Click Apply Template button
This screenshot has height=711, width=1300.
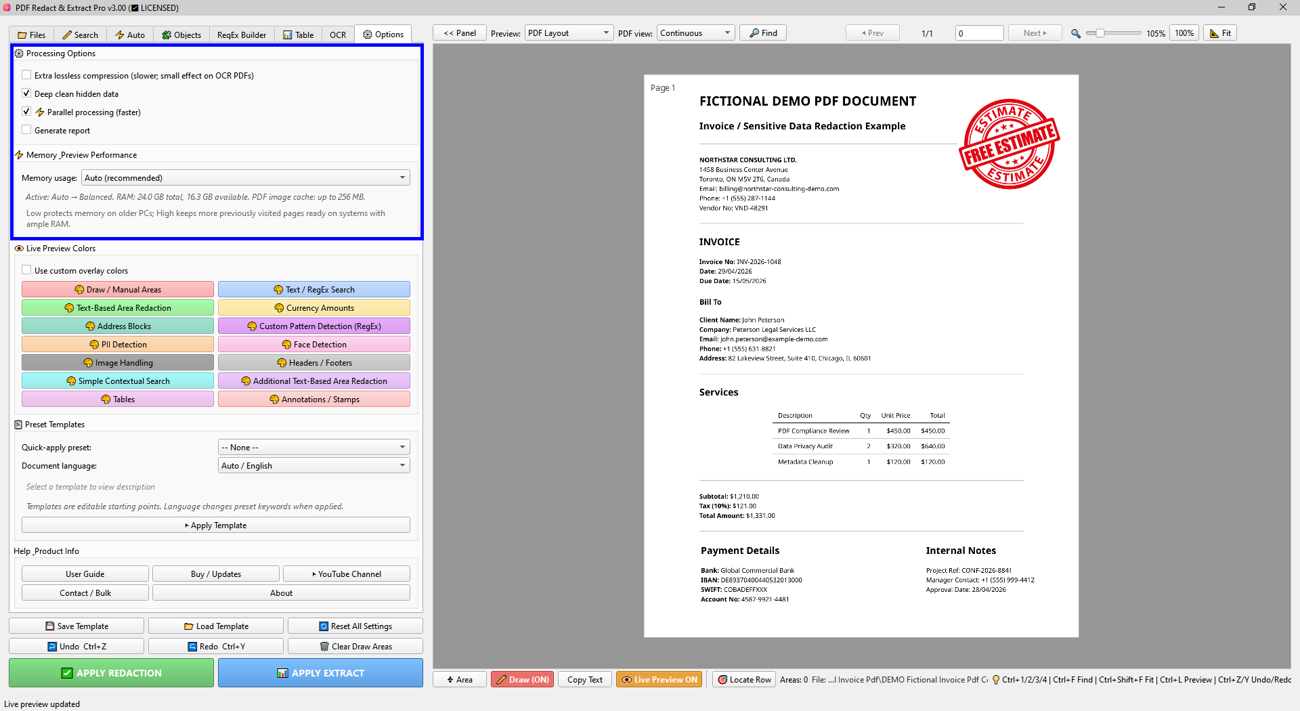pos(216,525)
